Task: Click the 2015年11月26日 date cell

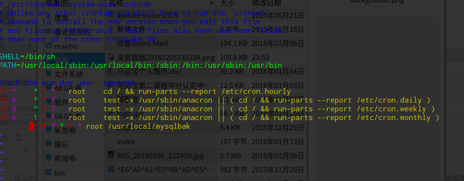Action: 278,169
